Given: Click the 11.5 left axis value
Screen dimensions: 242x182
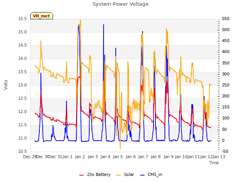Looking at the screenshot, I should coord(23,125).
